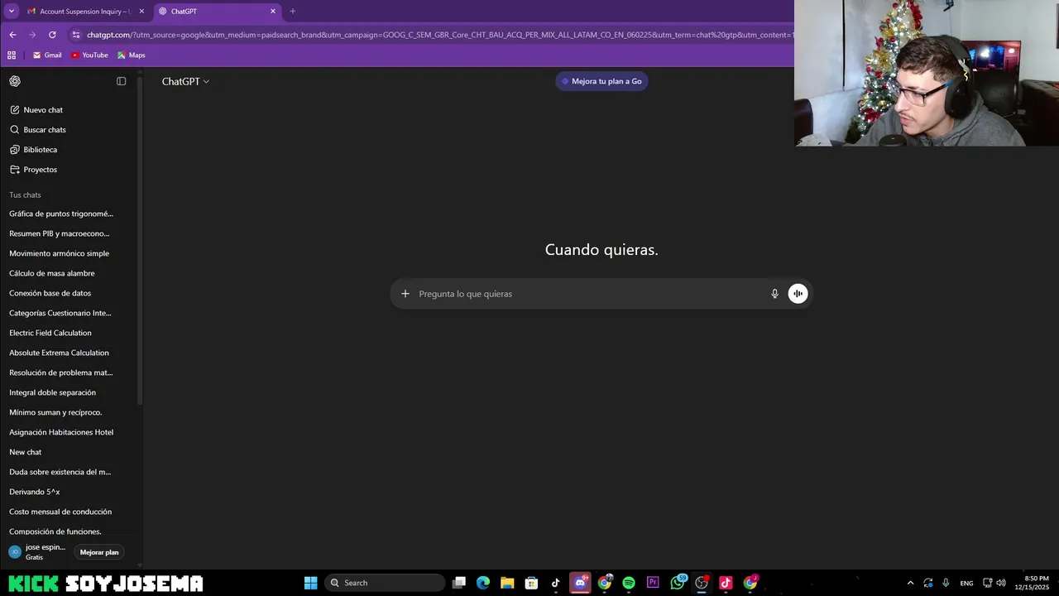Start voice mode with the white waveform button
1059x596 pixels.
pyautogui.click(x=798, y=294)
